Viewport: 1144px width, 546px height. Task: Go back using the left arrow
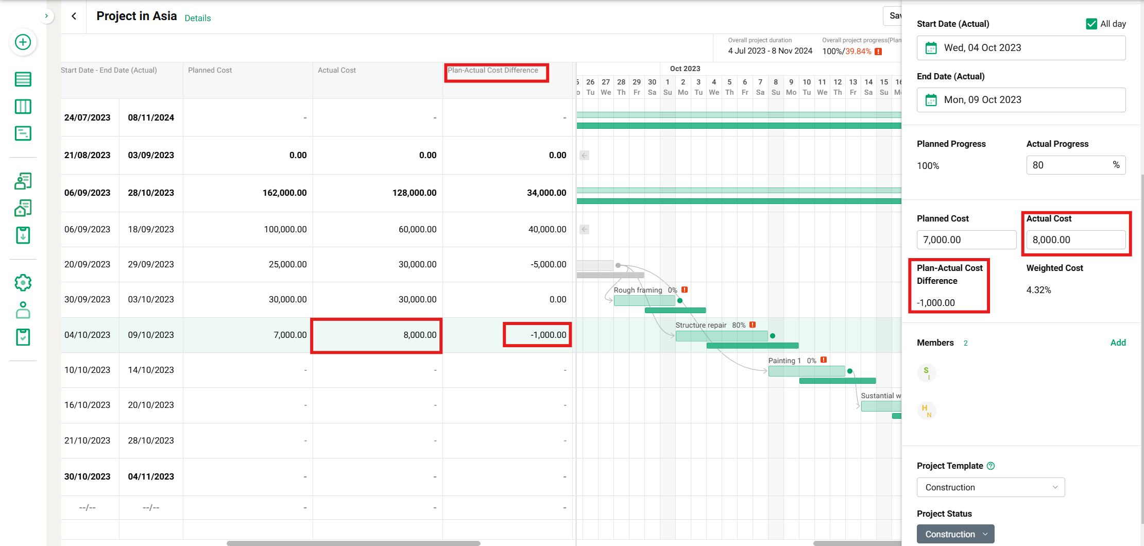coord(73,16)
